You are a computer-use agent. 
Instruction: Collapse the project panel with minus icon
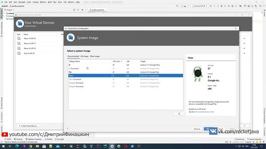tap(86, 10)
